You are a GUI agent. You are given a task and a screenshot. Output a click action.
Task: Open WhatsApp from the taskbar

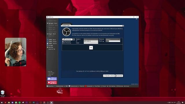point(16,103)
